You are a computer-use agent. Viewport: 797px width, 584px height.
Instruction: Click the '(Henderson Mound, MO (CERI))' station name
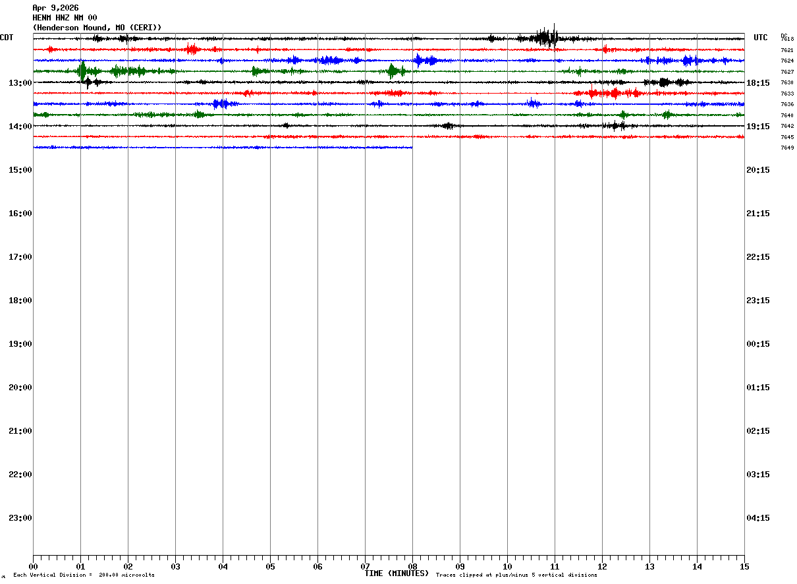pyautogui.click(x=97, y=28)
